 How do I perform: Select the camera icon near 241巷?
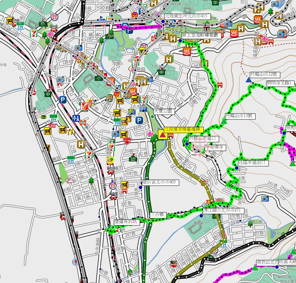[264, 199]
